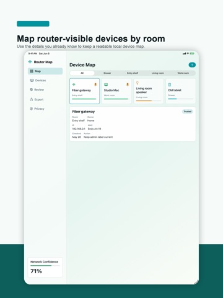Click the Privacy icon in sidebar
This screenshot has height=298, width=223.
pyautogui.click(x=32, y=109)
